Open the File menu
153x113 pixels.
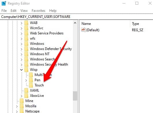(x=4, y=11)
